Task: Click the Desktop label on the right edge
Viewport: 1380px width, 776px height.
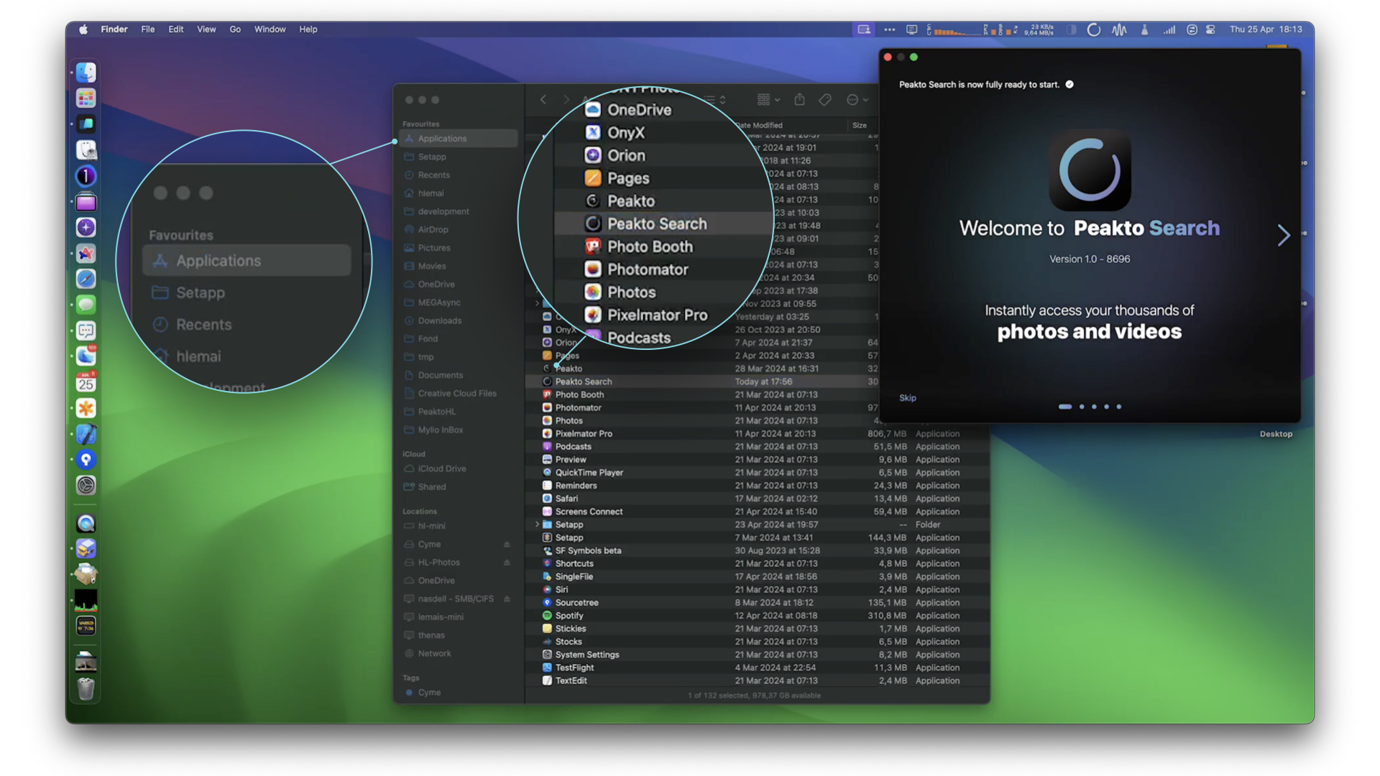Action: coord(1276,434)
